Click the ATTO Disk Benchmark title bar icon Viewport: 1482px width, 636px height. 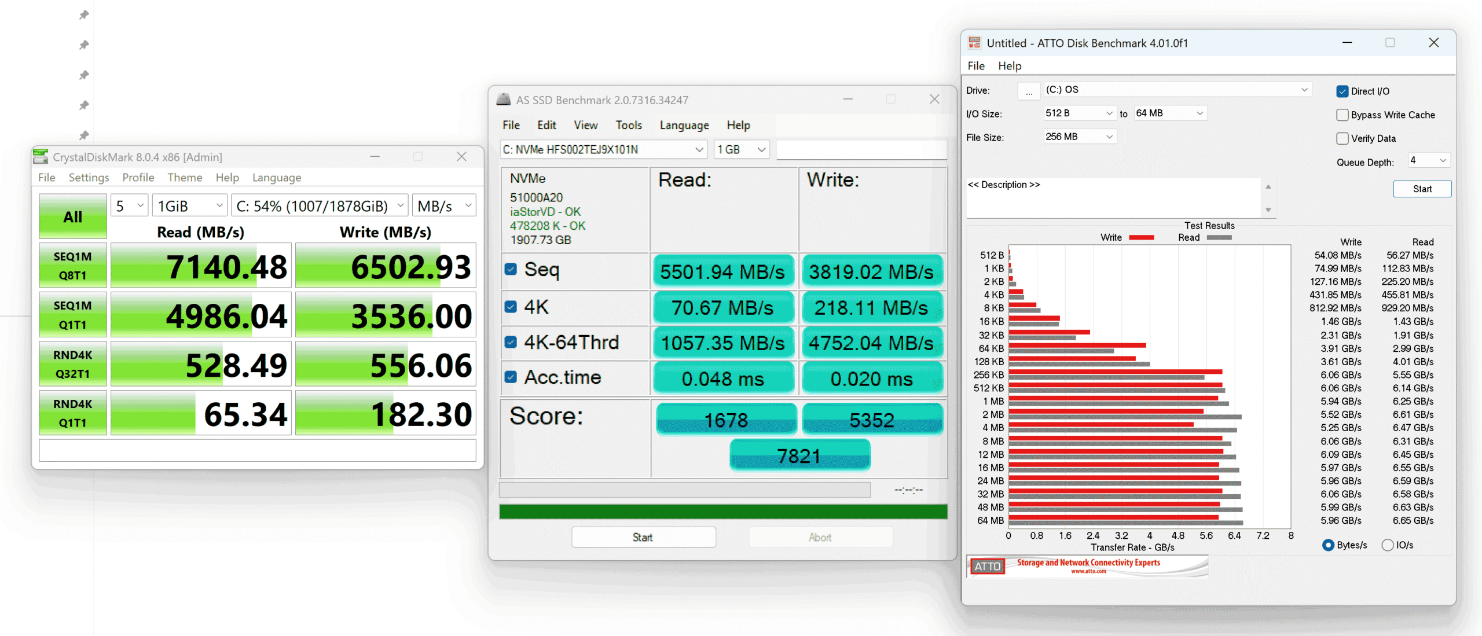[x=975, y=43]
